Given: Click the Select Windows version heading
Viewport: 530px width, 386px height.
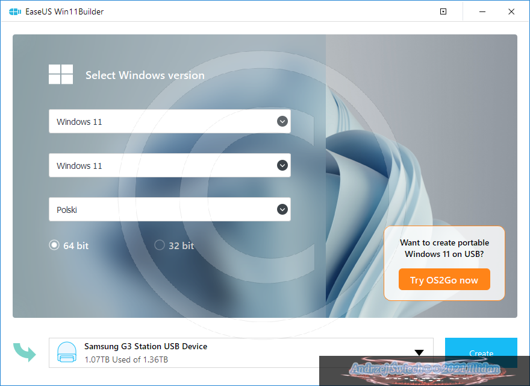Looking at the screenshot, I should (x=145, y=75).
